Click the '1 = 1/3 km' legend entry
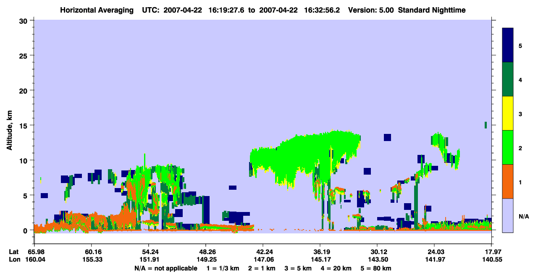This screenshot has height=280, width=546. 223,268
